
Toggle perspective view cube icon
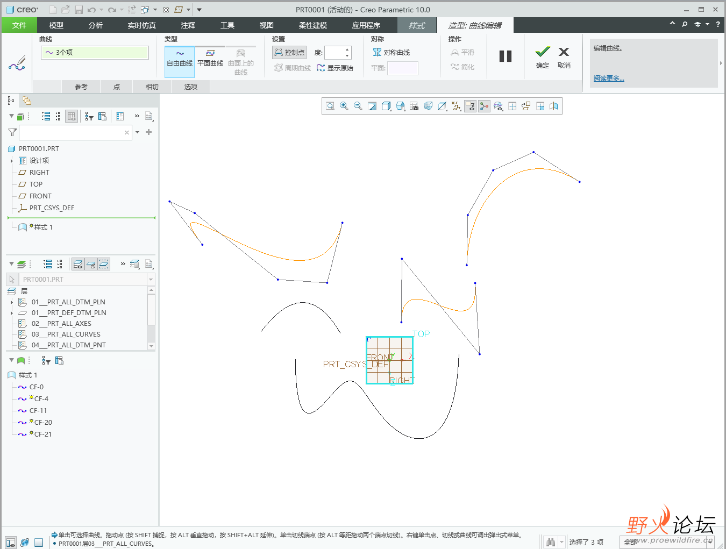(x=428, y=106)
